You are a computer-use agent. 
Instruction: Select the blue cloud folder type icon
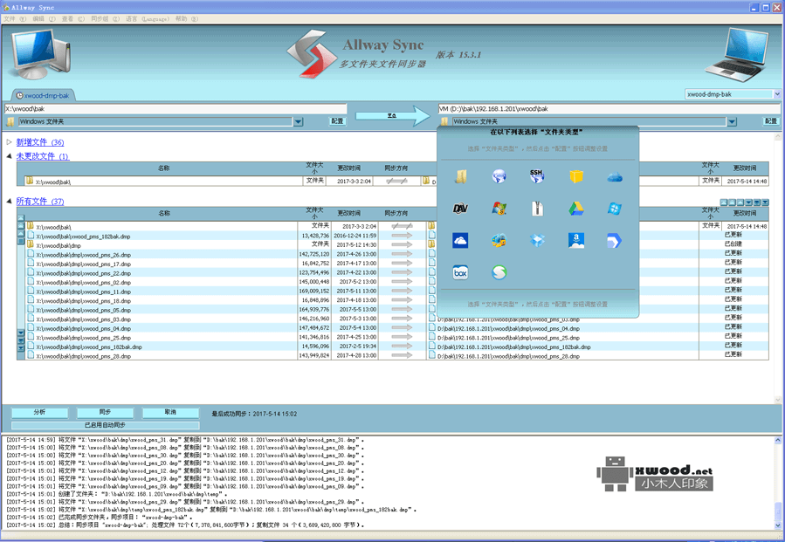pyautogui.click(x=614, y=176)
